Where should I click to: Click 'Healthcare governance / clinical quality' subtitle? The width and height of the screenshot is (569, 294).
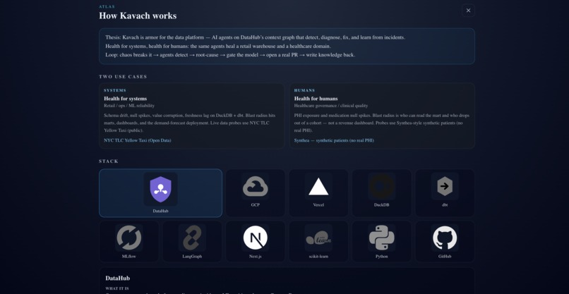tap(331, 106)
